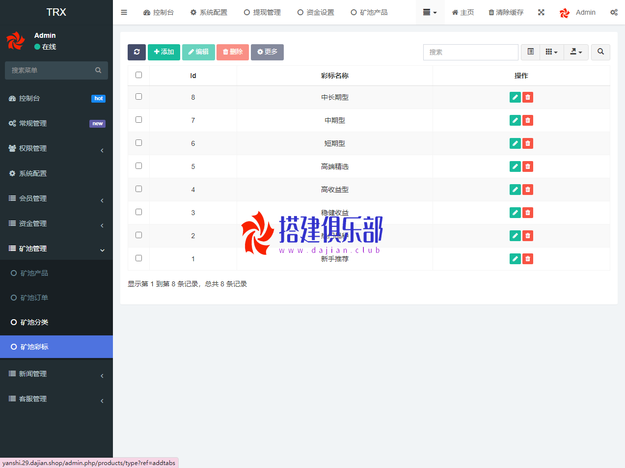This screenshot has height=468, width=625.
Task: Open the 矿池订单 sidebar menu item
Action: coord(34,298)
